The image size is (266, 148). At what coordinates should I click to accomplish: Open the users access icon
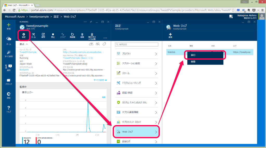(x=98, y=44)
